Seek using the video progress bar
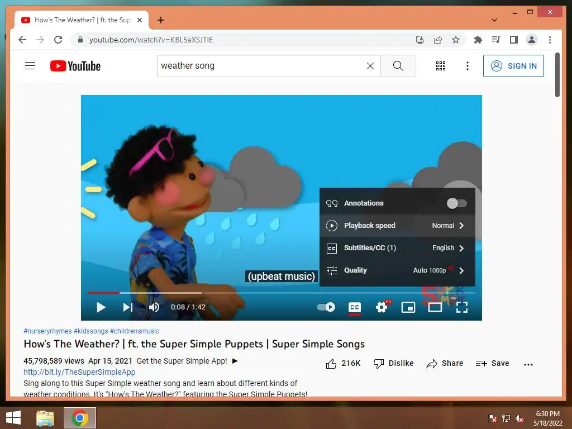 (x=282, y=293)
